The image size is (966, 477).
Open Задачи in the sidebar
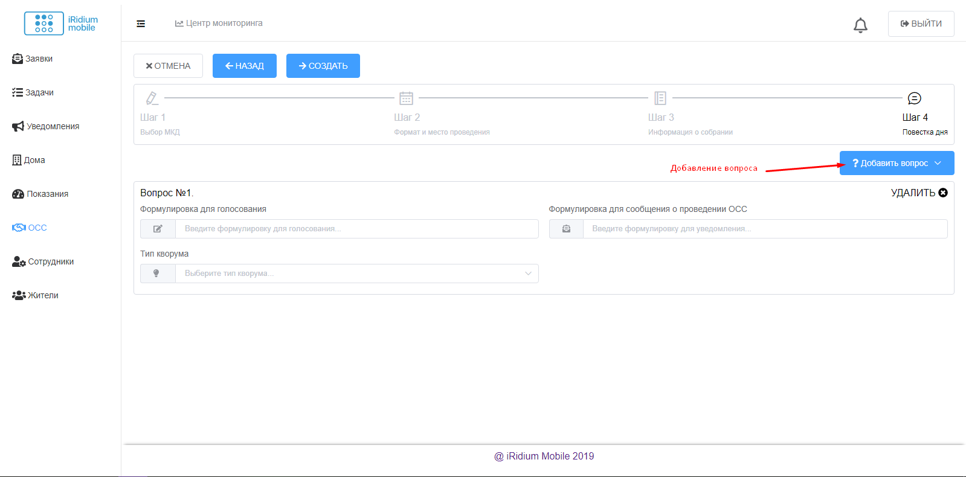[x=33, y=92]
